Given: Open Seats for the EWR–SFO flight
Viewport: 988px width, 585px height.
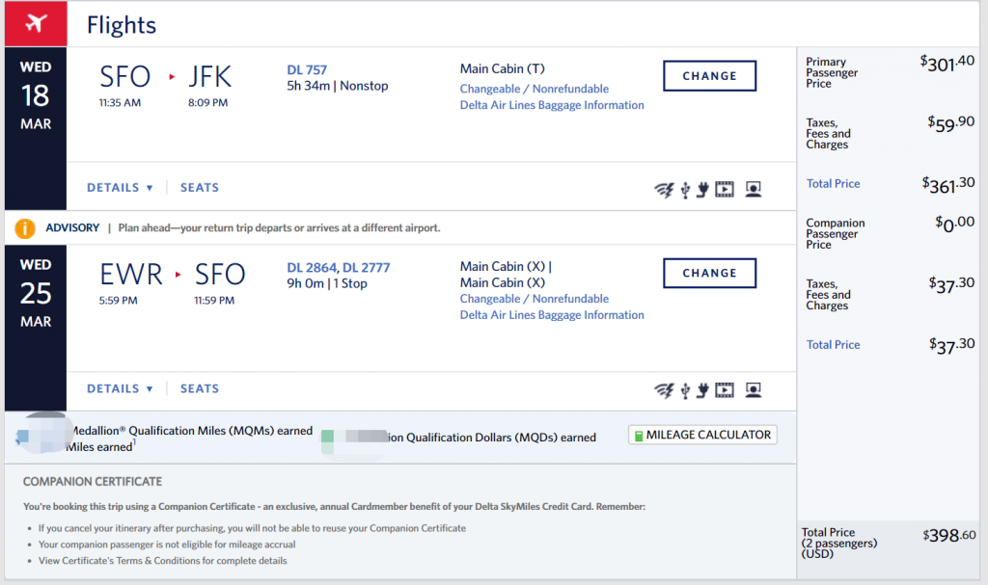Looking at the screenshot, I should [x=200, y=388].
